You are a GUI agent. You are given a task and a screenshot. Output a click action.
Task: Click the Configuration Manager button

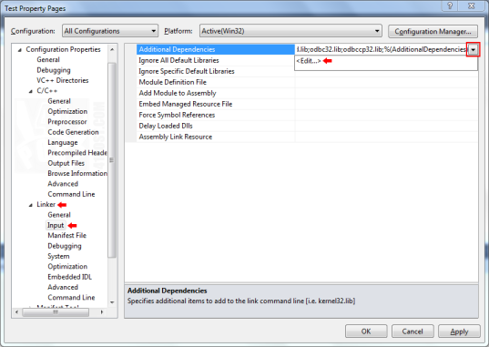point(433,32)
